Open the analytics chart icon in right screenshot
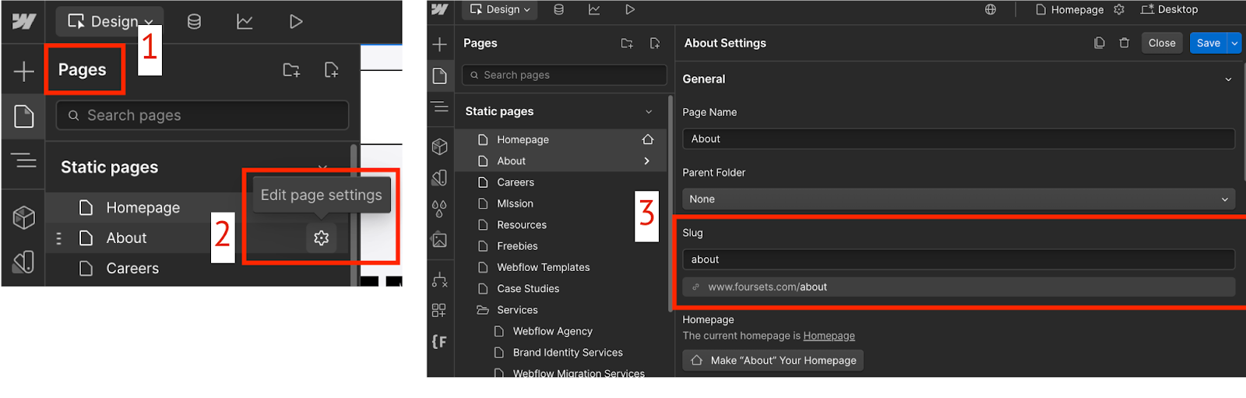This screenshot has width=1246, height=398. click(x=594, y=9)
